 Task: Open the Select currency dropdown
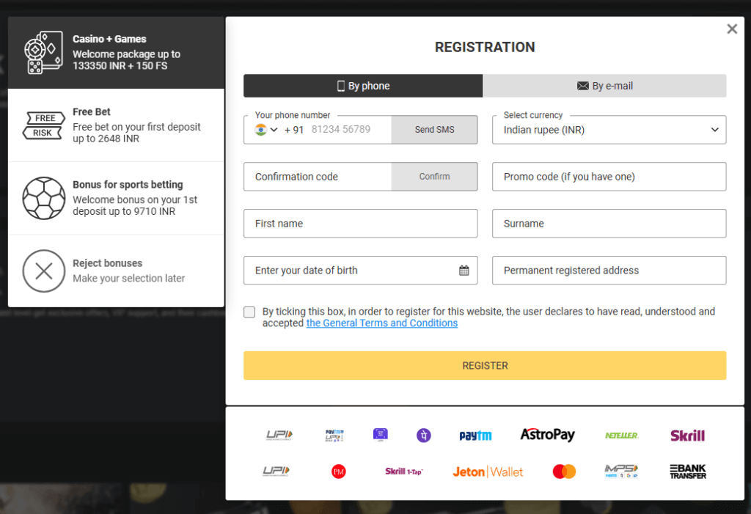click(x=609, y=130)
